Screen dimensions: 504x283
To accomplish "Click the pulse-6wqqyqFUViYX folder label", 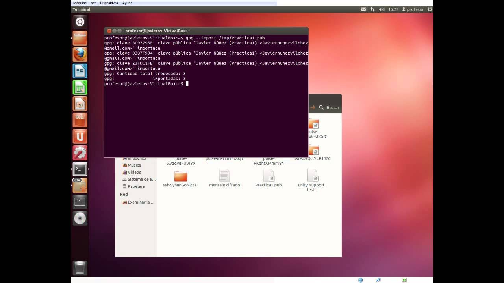I will (181, 161).
